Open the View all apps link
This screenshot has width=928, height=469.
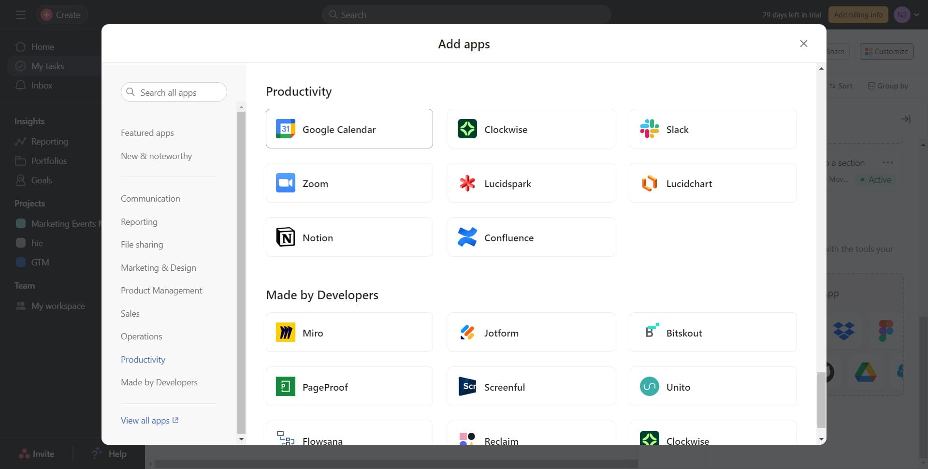pos(149,420)
